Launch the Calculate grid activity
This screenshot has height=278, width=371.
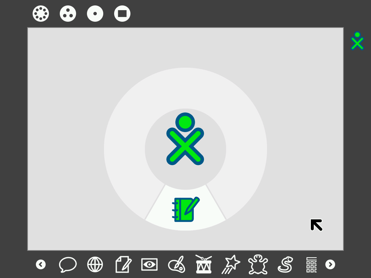coord(312,264)
